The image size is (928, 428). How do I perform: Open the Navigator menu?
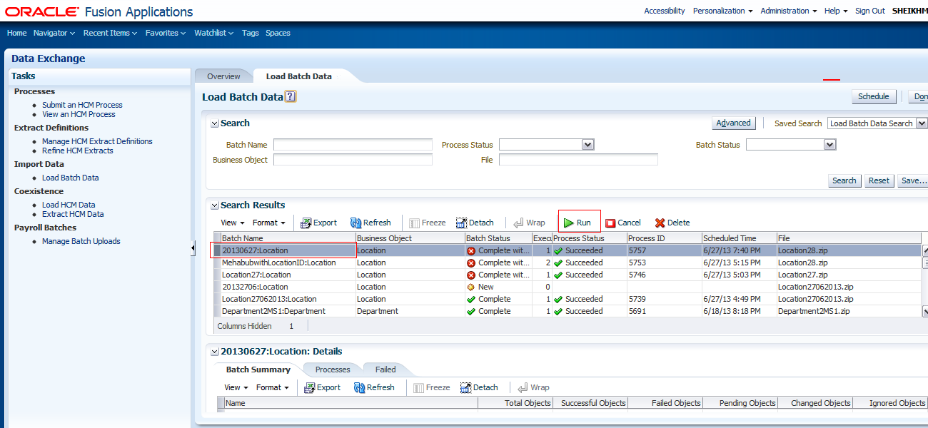pos(50,32)
